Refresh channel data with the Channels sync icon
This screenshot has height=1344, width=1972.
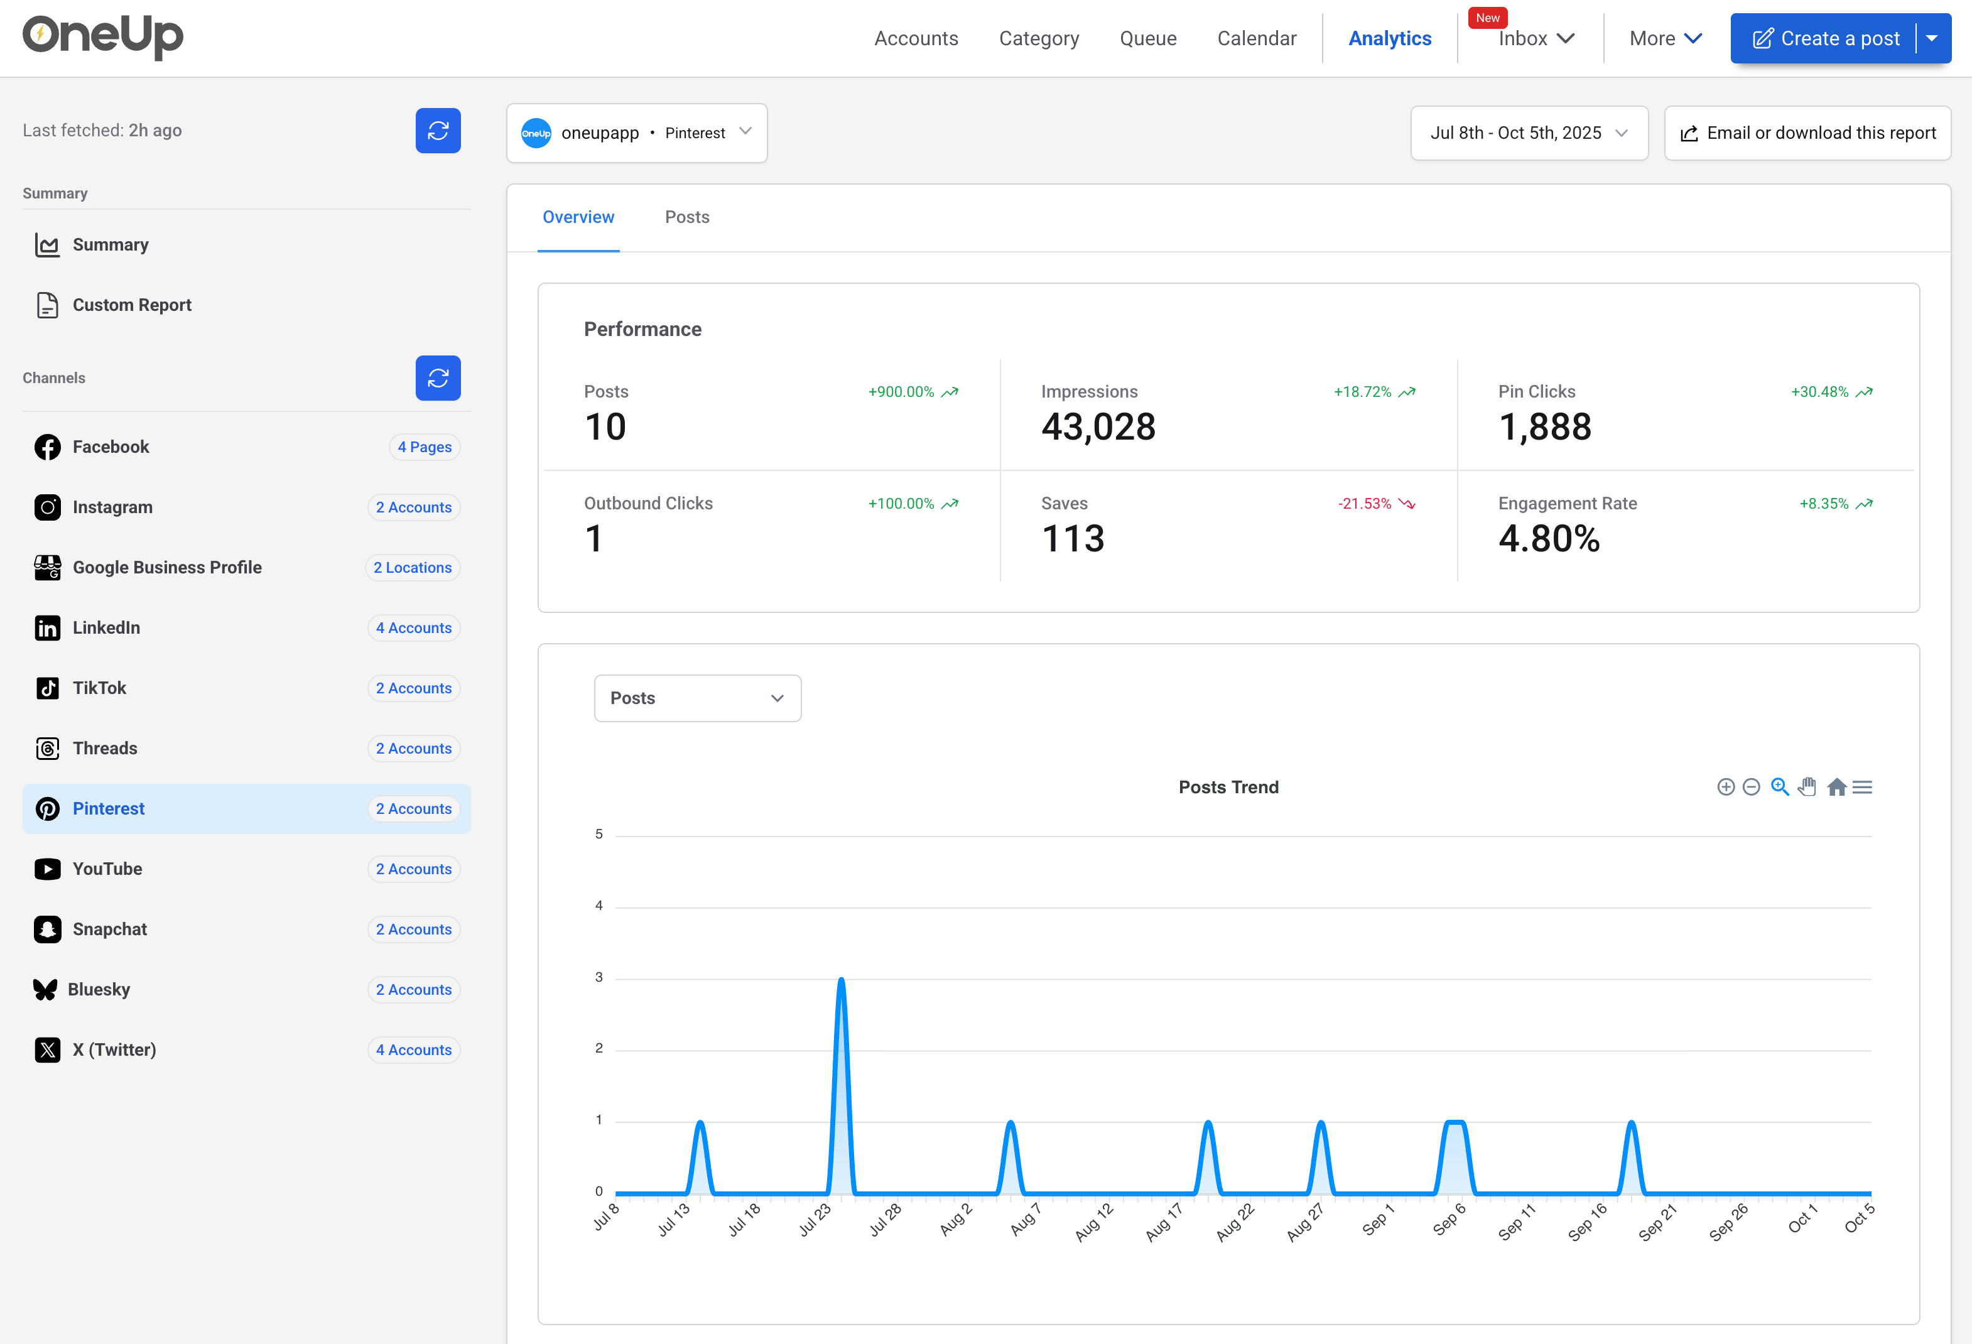coord(438,377)
